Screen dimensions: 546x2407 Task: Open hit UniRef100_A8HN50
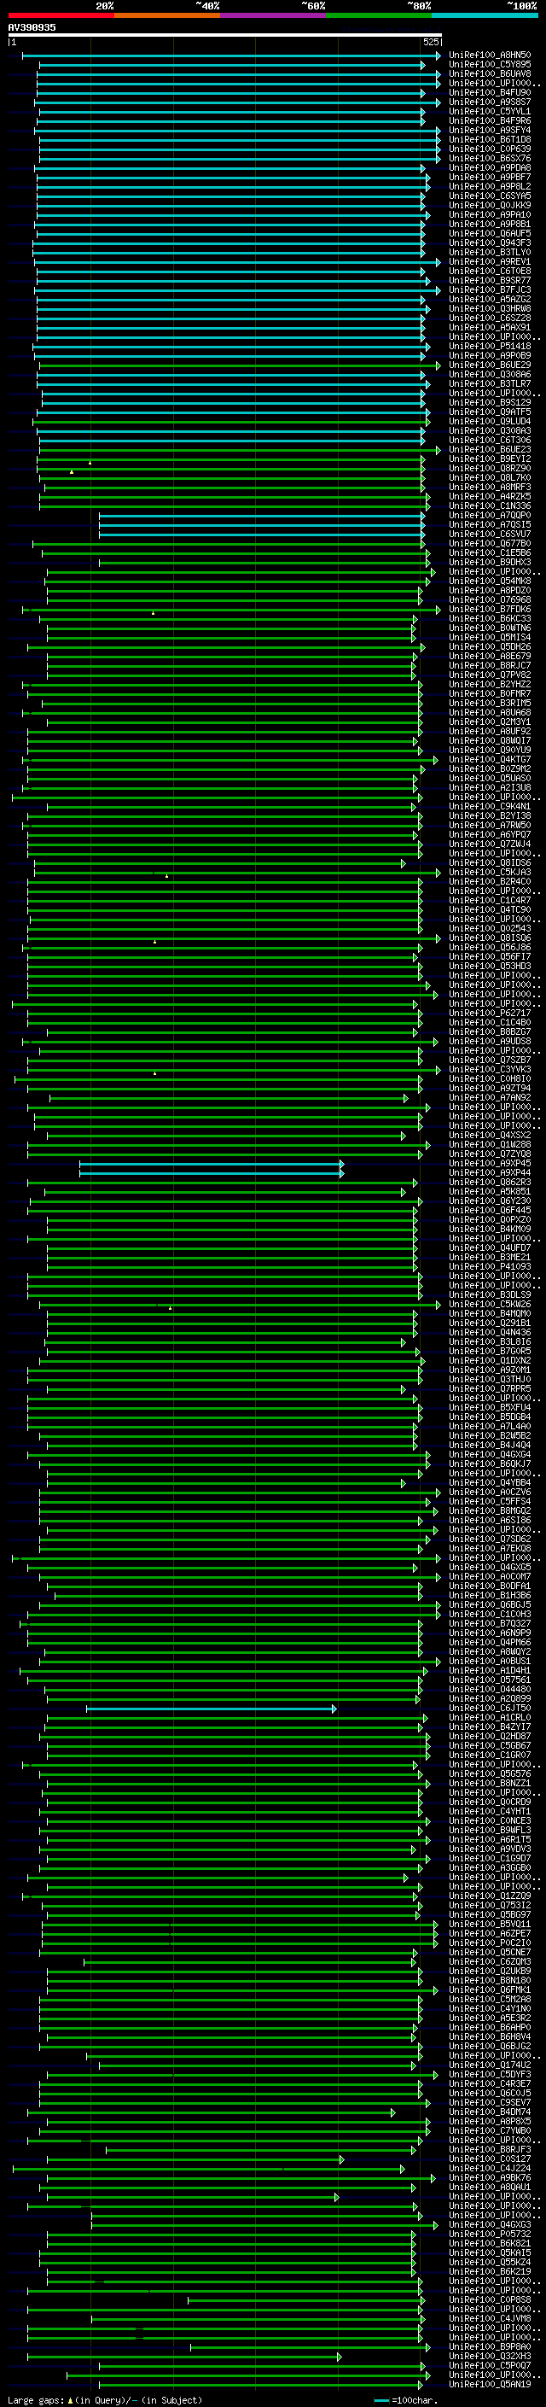point(490,56)
